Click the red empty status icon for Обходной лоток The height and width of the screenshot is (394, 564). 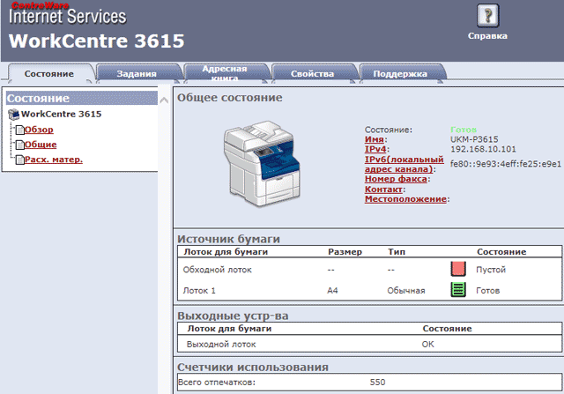coord(458,269)
